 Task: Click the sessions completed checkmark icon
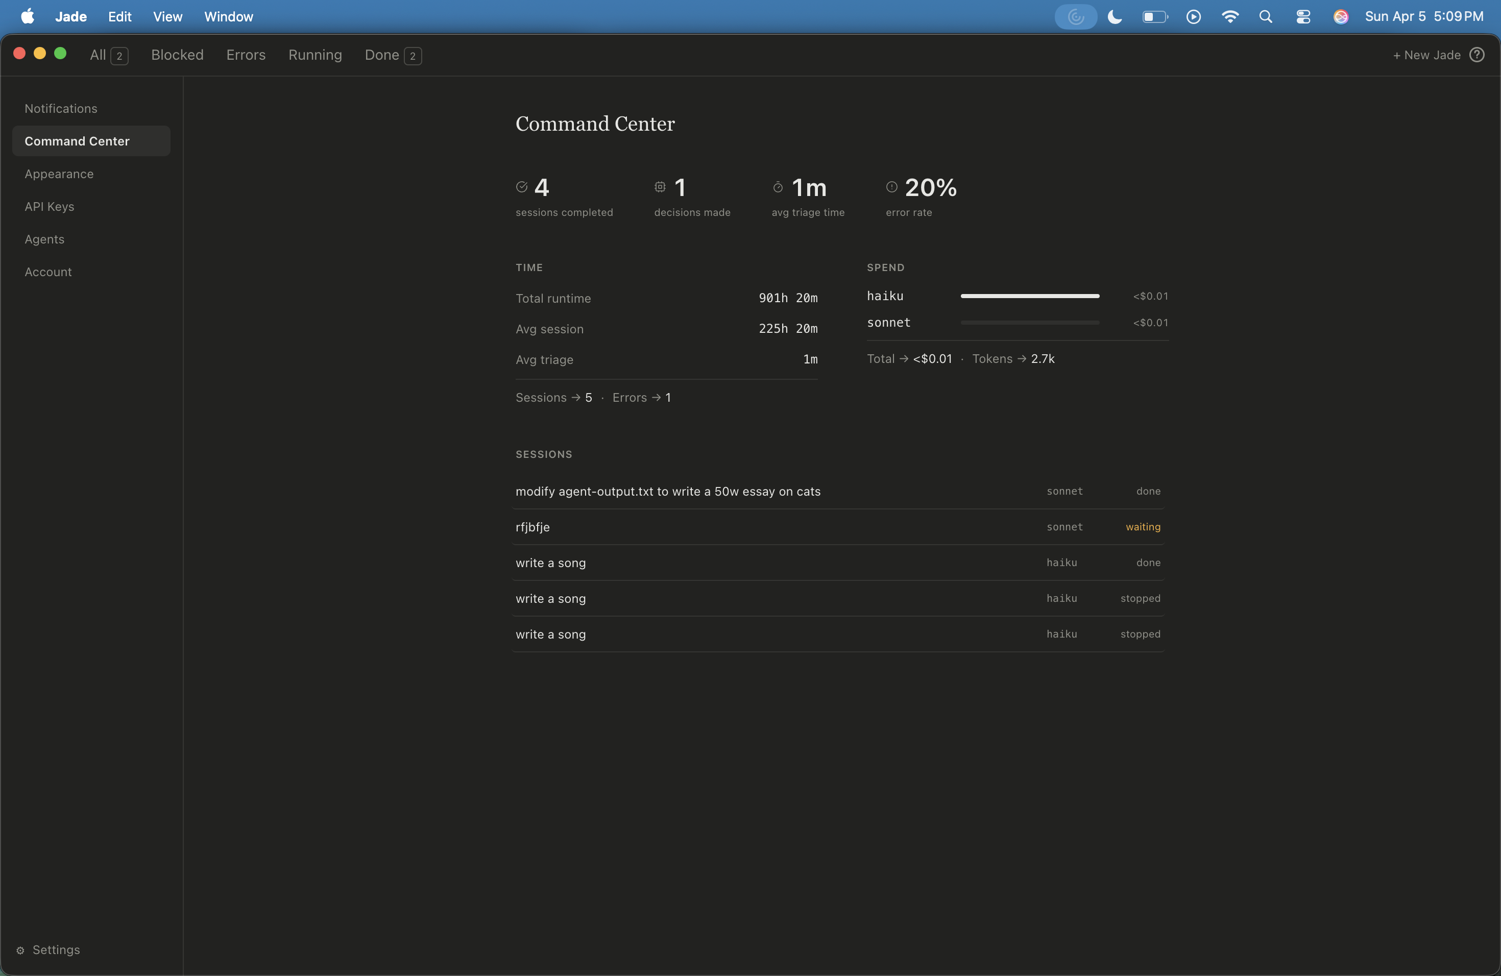522,187
